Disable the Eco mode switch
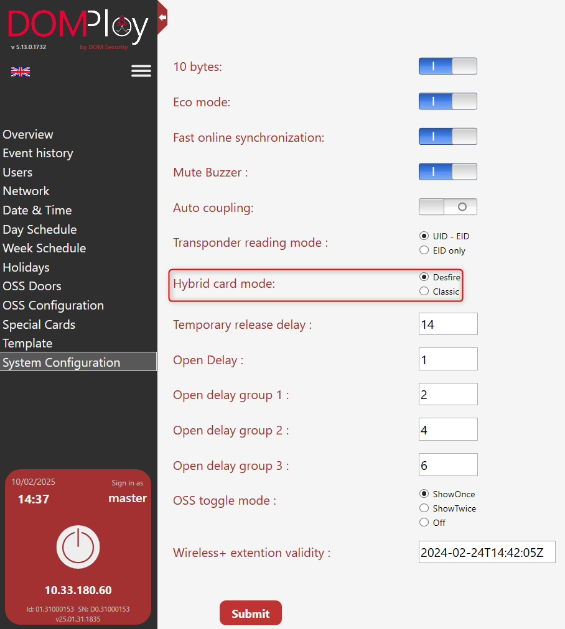The height and width of the screenshot is (629, 565). click(x=448, y=101)
